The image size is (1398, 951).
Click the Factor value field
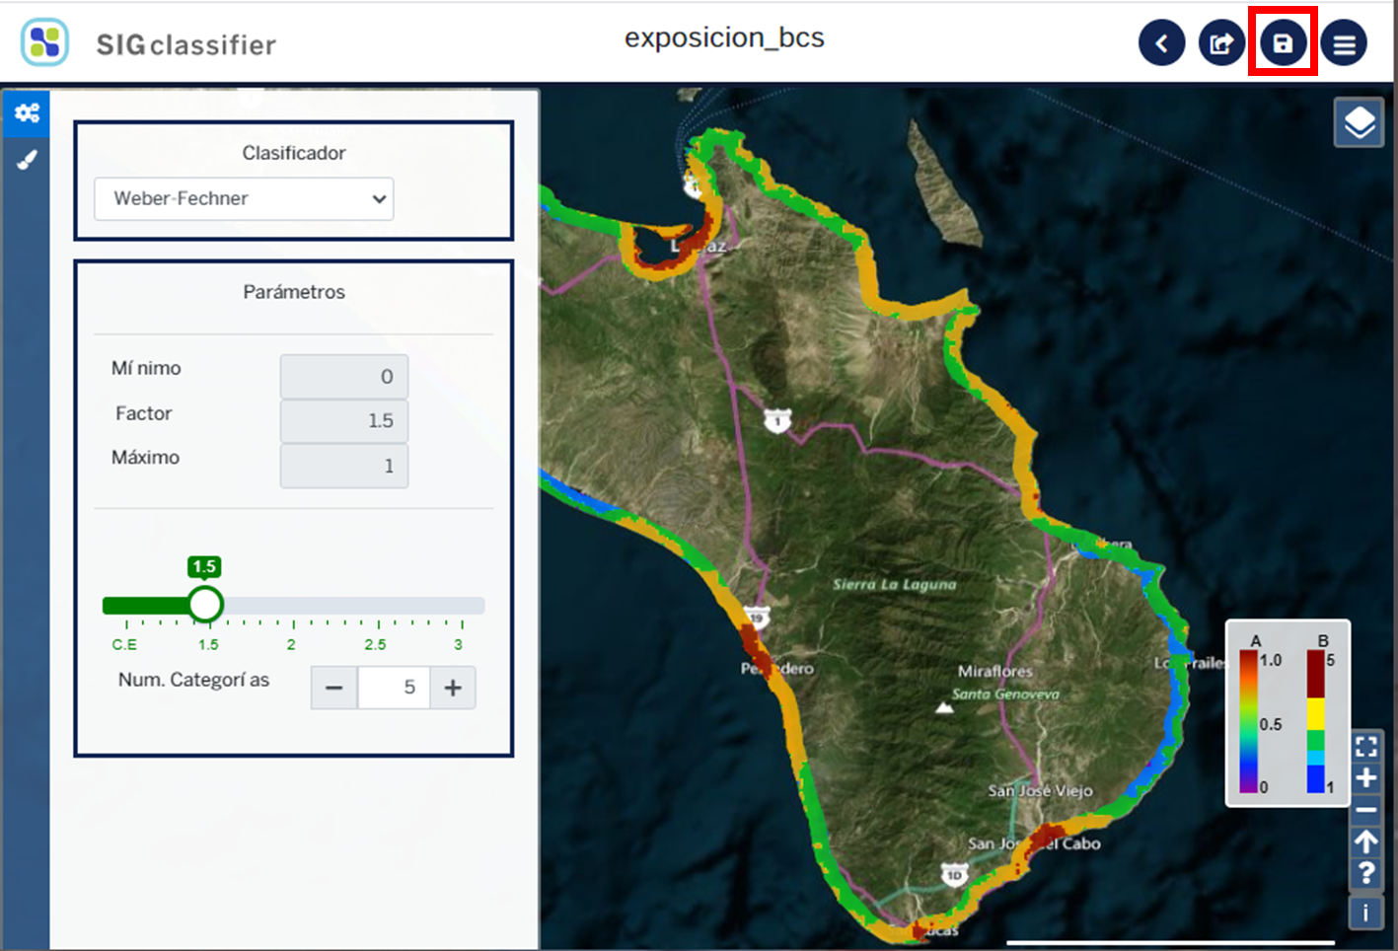coord(344,420)
